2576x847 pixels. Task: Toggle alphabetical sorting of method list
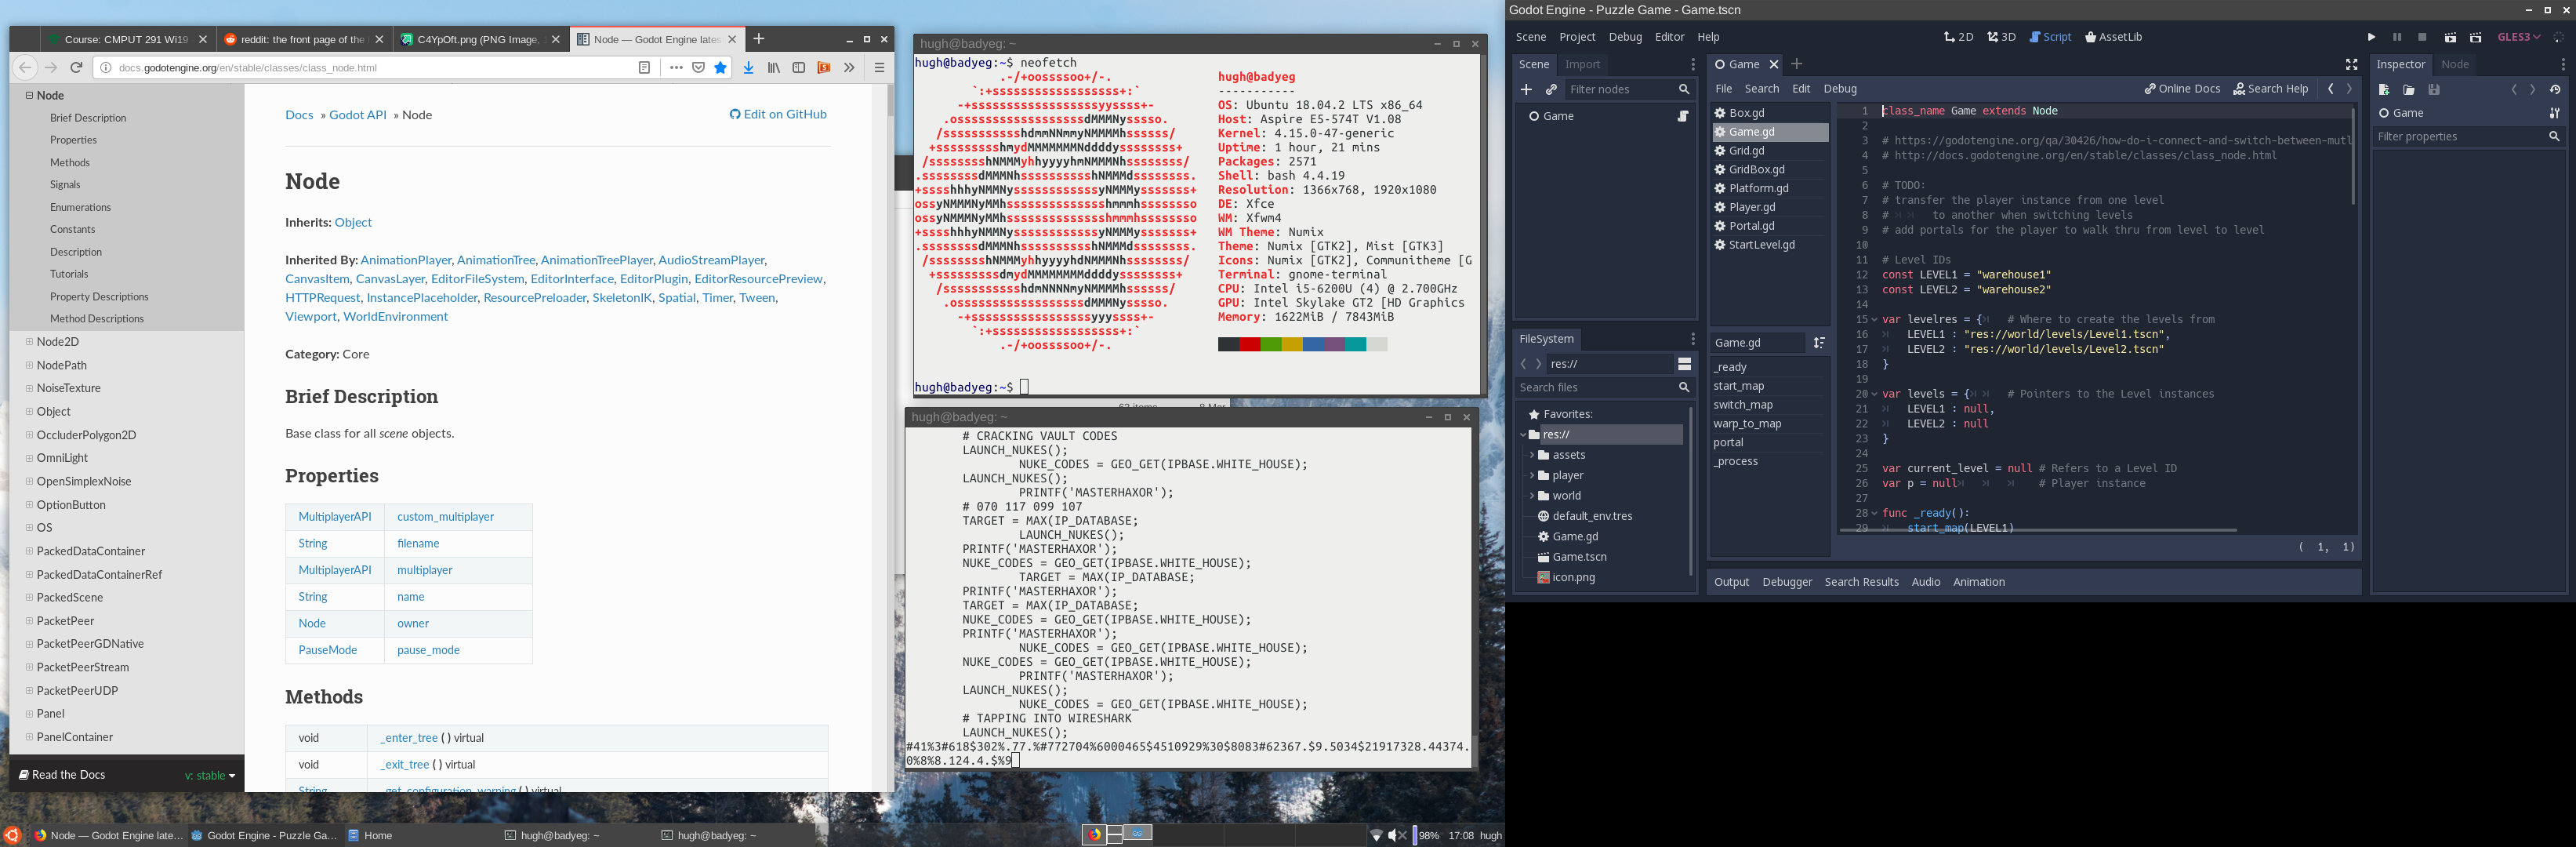(1819, 343)
